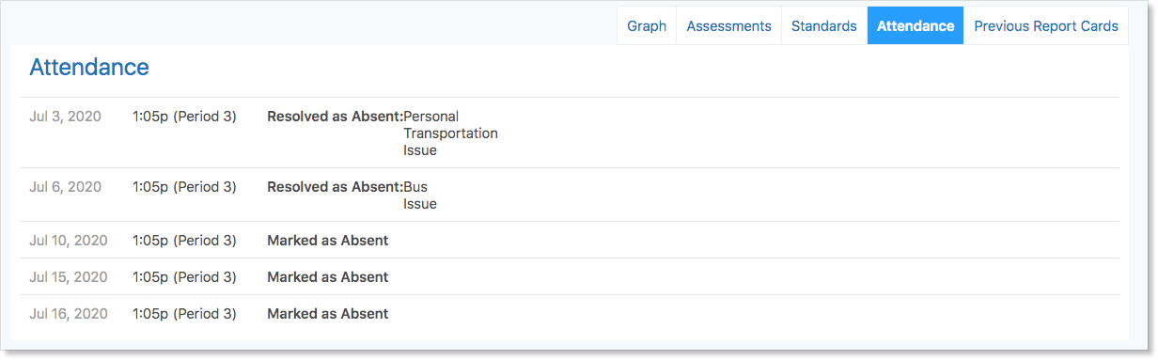Open the Graph tab
The image size is (1158, 360).
coord(647,26)
